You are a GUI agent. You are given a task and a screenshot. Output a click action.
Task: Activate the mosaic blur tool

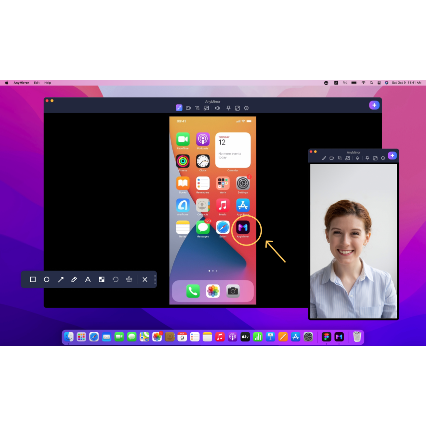(x=102, y=280)
